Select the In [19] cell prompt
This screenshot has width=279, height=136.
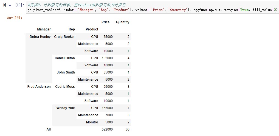[x=16, y=5]
